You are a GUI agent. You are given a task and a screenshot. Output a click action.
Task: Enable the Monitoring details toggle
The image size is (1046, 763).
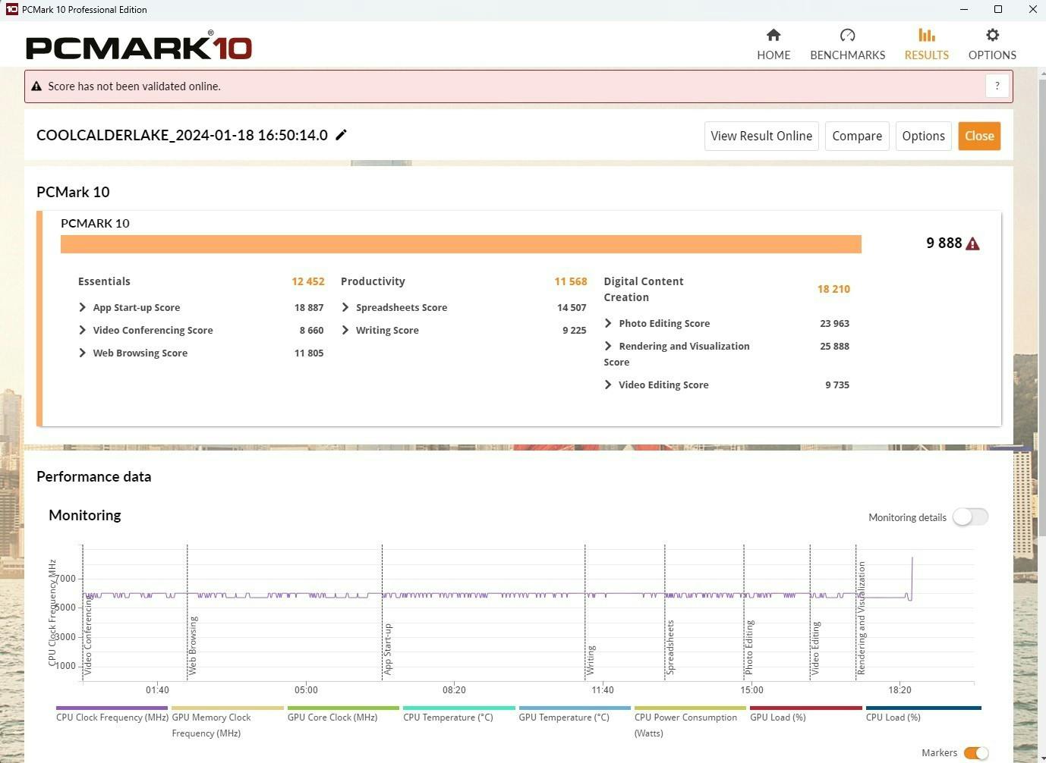(970, 517)
